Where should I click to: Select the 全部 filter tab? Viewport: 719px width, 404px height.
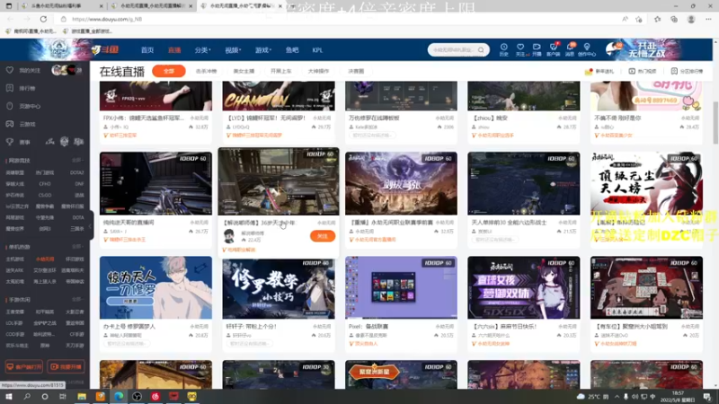pos(169,71)
